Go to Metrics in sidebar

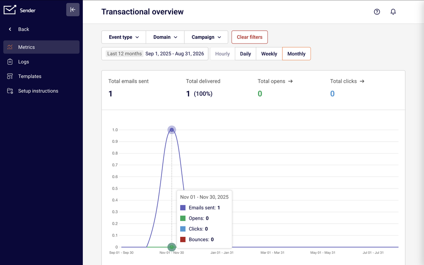click(41, 47)
